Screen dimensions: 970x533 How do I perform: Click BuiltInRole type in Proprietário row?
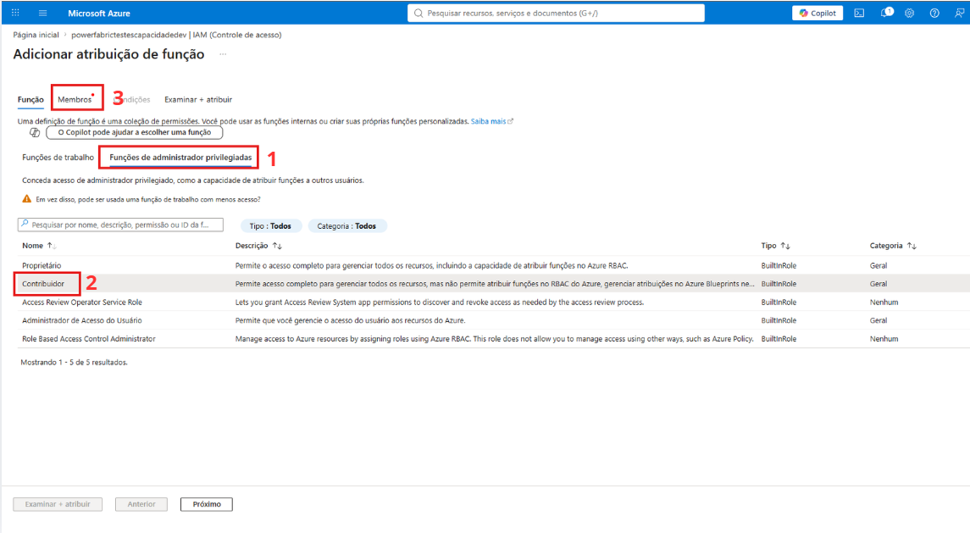point(779,265)
